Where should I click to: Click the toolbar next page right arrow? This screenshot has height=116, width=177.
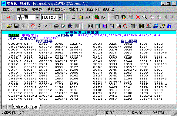pyautogui.click(x=173, y=17)
